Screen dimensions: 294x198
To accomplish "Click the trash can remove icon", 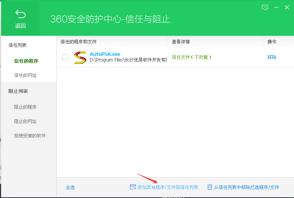I will coord(210,187).
